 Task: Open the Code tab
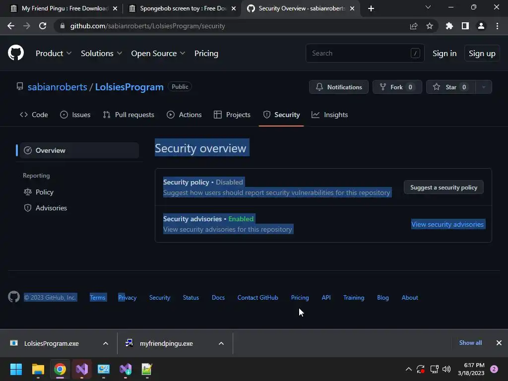click(x=34, y=115)
